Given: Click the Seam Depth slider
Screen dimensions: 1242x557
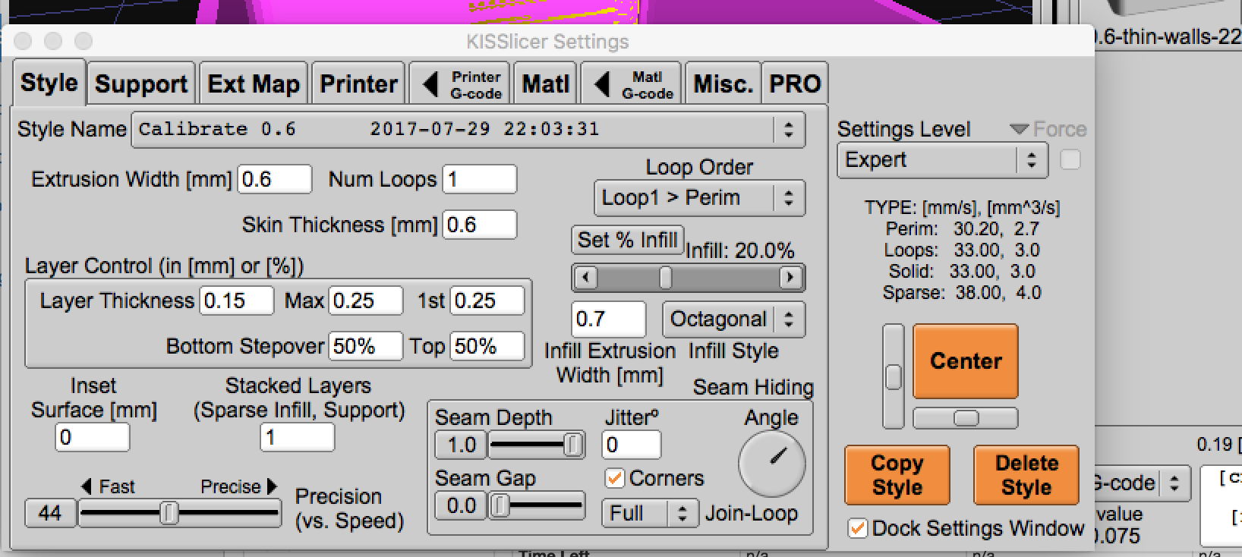Looking at the screenshot, I should point(536,445).
